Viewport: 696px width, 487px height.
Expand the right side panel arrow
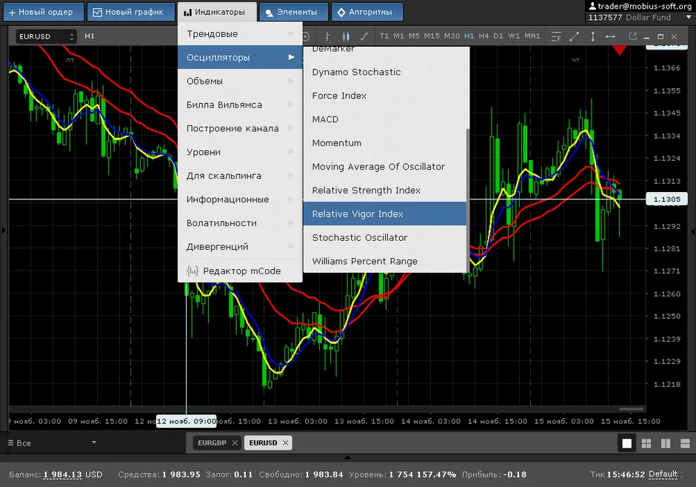tap(692, 231)
